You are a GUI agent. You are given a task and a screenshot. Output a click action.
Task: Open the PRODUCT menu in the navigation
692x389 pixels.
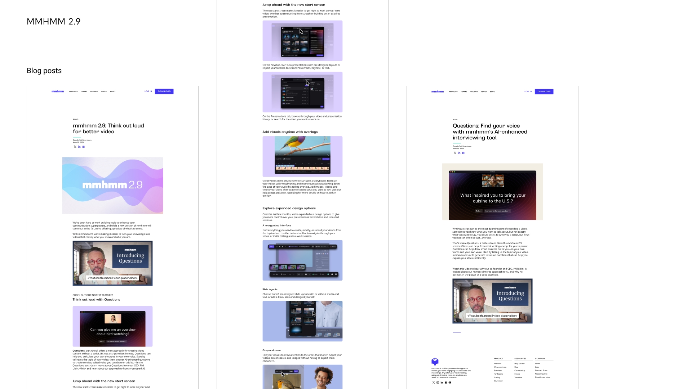click(x=453, y=91)
